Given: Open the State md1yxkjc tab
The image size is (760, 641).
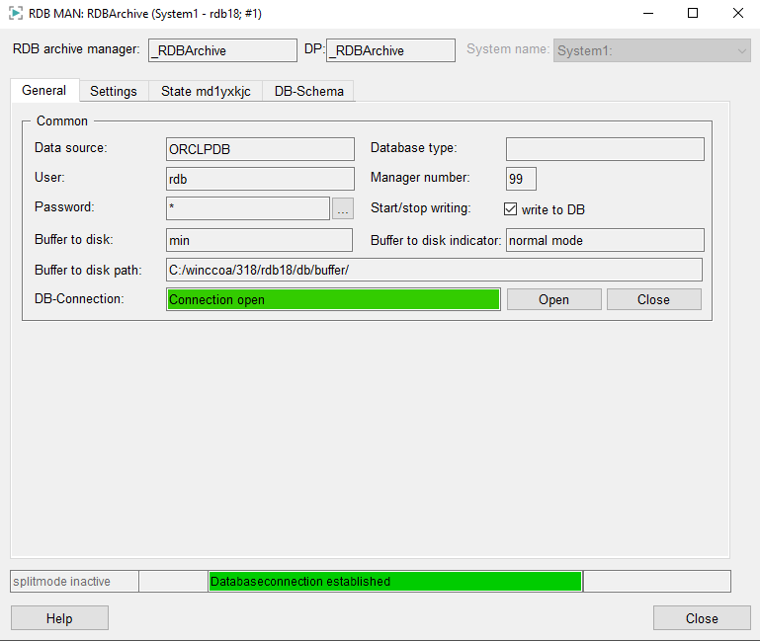Looking at the screenshot, I should coord(206,91).
